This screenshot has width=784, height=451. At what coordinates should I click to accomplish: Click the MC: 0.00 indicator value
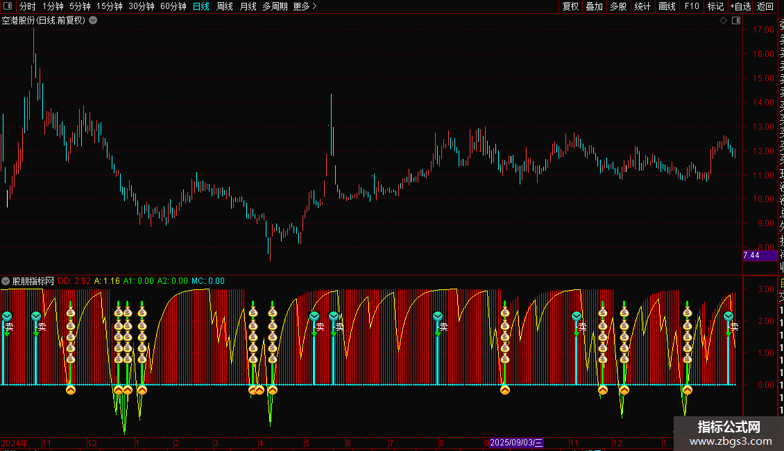click(208, 281)
